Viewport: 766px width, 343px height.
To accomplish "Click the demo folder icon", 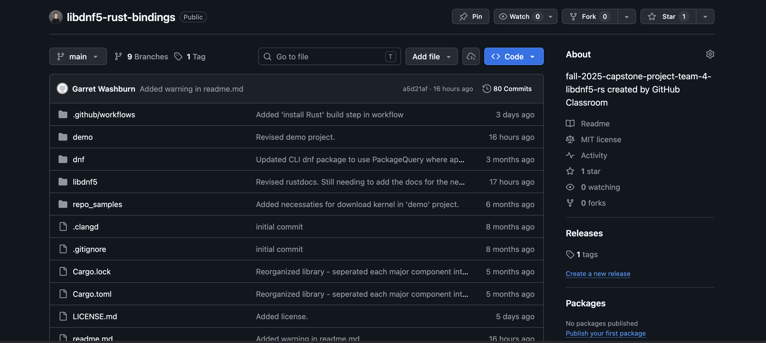I will (x=63, y=137).
